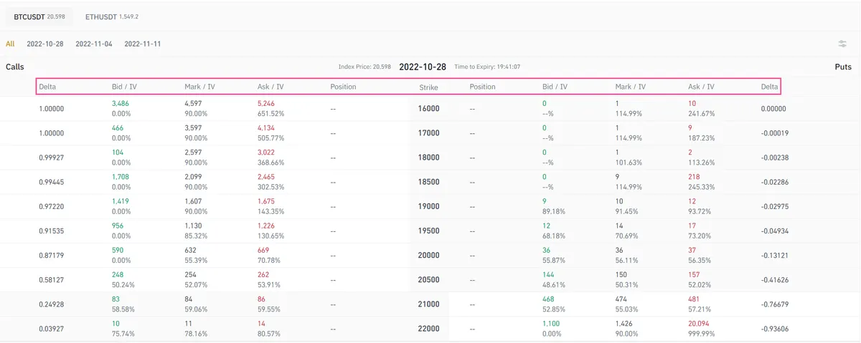Click call bid price 248
The image size is (861, 343).
tap(118, 274)
